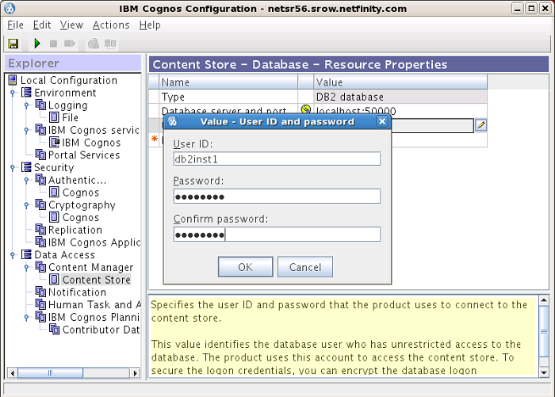Click the Explorer scrollbar right arrow
The width and height of the screenshot is (555, 397).
(x=136, y=373)
